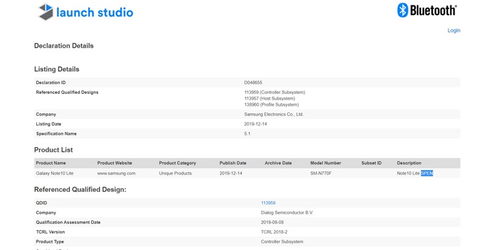The image size is (481, 250).
Task: Open the Login link
Action: point(454,30)
